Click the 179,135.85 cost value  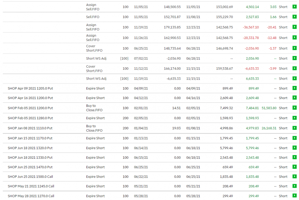[172, 27]
